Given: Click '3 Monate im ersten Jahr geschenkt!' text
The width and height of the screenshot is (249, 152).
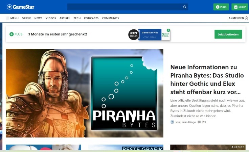Looking at the screenshot, I should pos(58,34).
